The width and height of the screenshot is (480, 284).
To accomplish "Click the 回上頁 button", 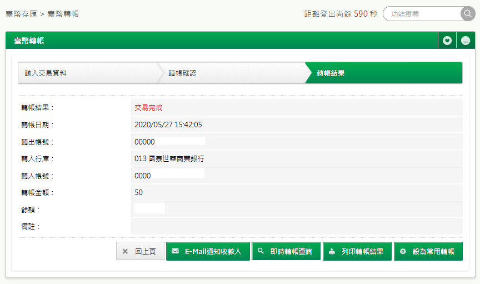I will click(x=140, y=251).
